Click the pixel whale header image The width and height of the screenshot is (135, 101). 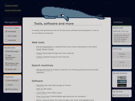click(73, 14)
